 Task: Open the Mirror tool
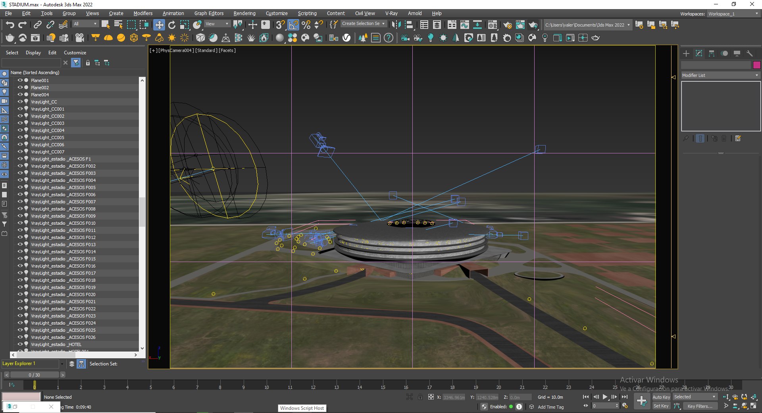click(x=396, y=25)
